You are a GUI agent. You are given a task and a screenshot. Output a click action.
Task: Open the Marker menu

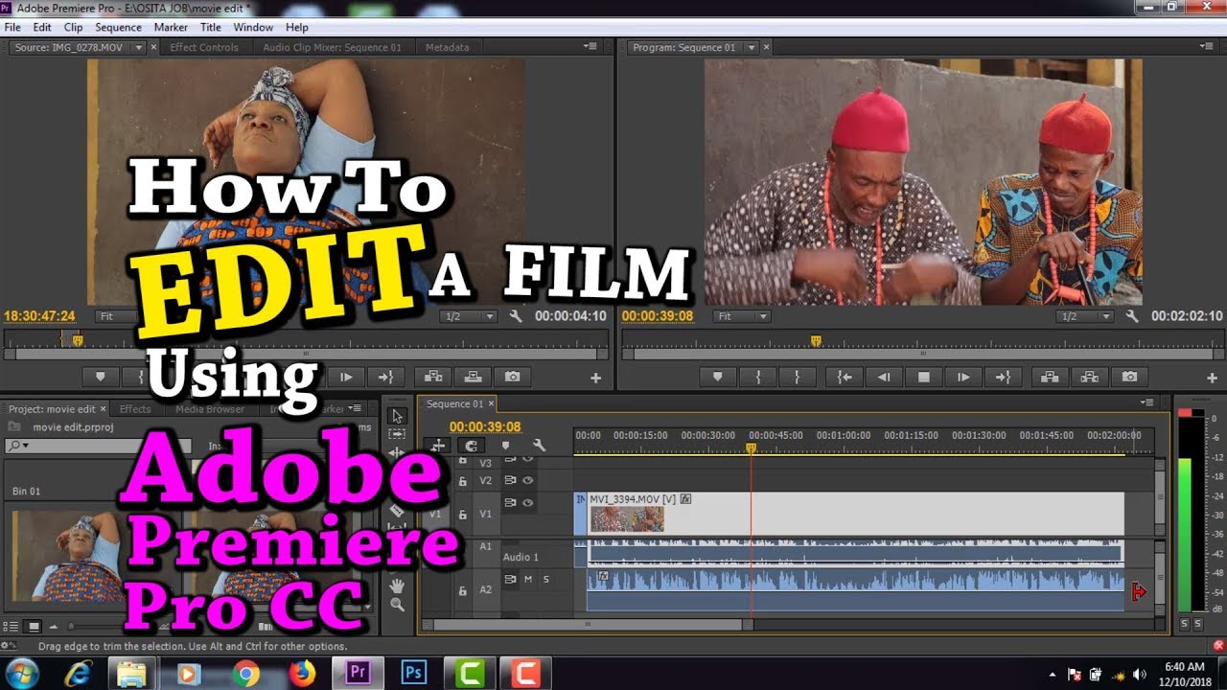click(x=171, y=27)
